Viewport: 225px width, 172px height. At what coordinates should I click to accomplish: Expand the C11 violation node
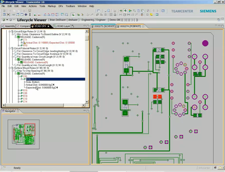point(19,40)
